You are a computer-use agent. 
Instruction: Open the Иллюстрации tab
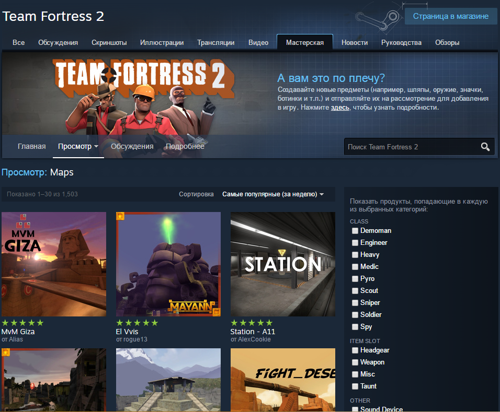point(162,42)
